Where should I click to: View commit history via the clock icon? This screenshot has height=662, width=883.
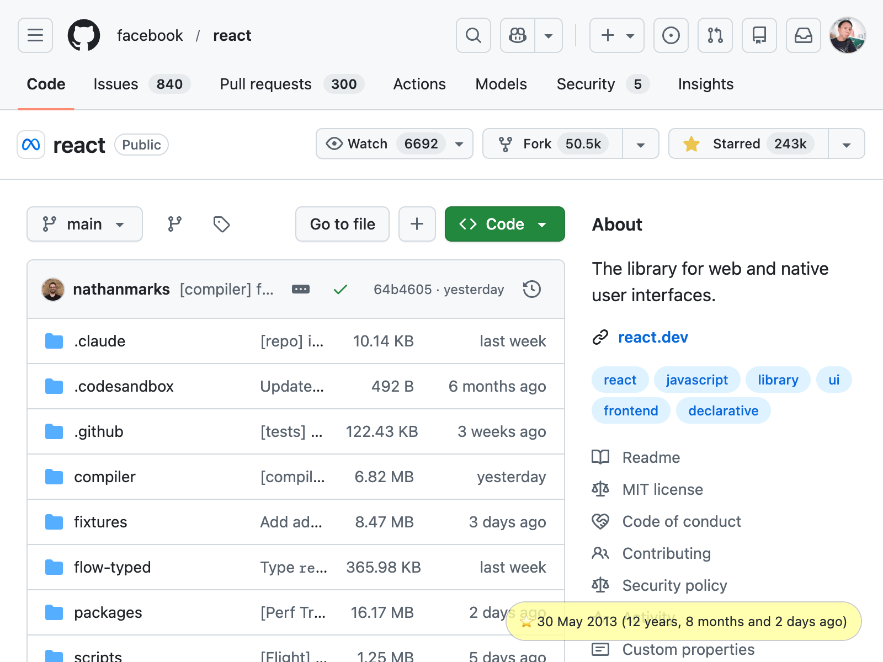tap(531, 289)
